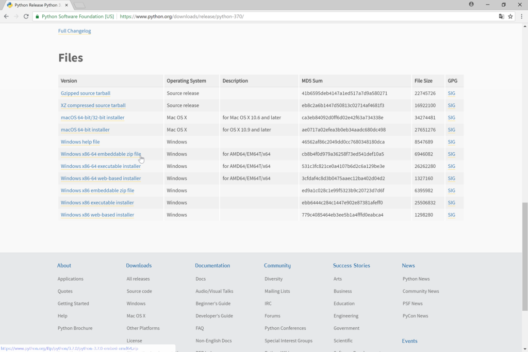Open Audio/Visual Talks link

214,291
